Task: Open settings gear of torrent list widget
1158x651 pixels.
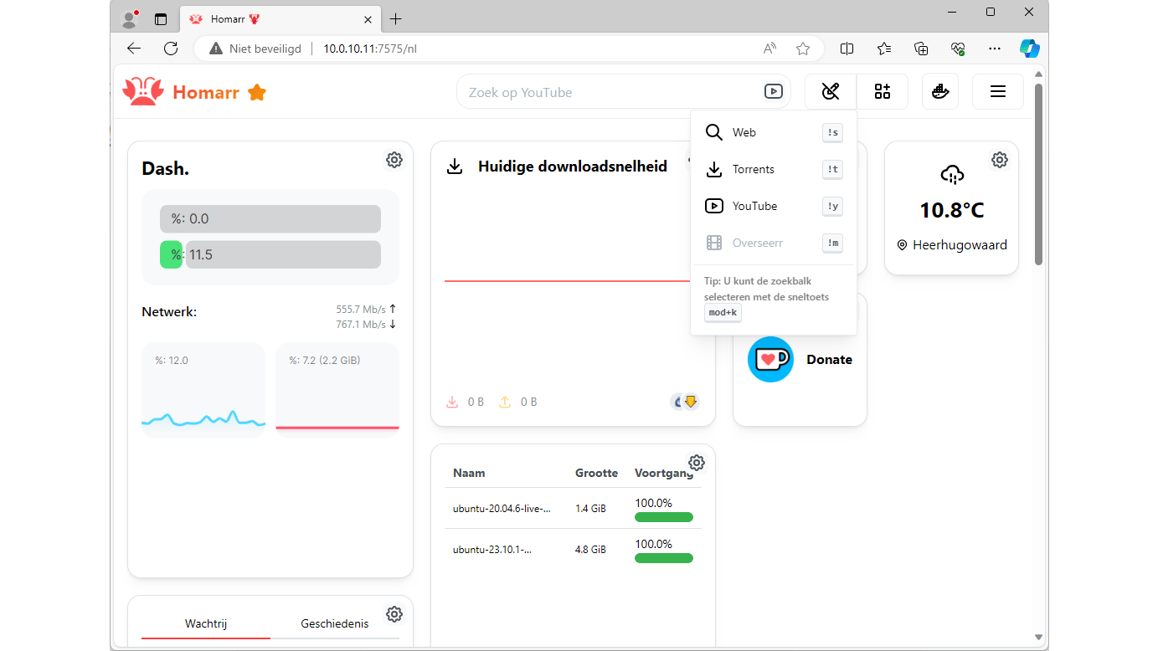Action: (x=697, y=463)
